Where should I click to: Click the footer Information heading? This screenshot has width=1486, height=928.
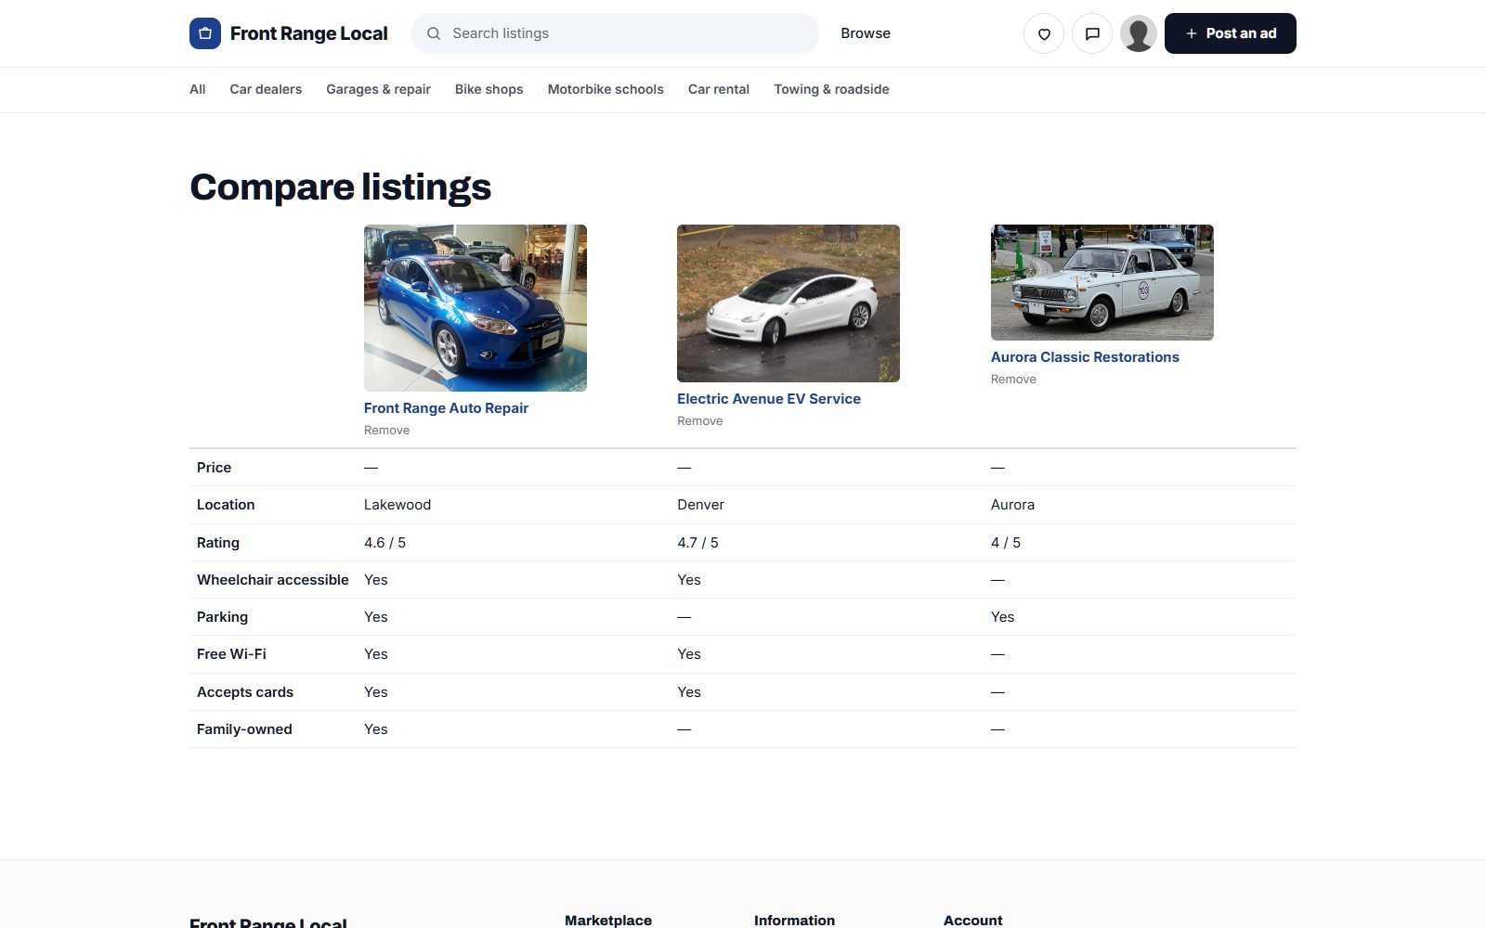pyautogui.click(x=794, y=920)
